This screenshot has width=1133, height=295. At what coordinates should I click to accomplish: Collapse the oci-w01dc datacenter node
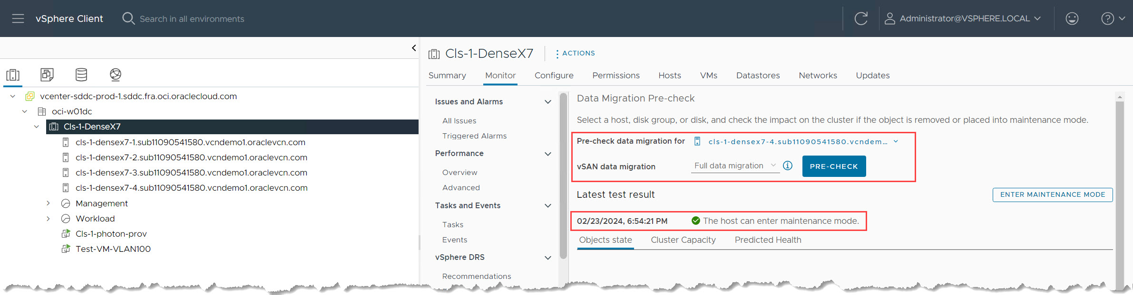click(25, 111)
